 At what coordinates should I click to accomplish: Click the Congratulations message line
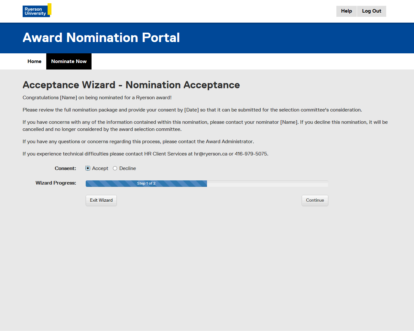(97, 98)
